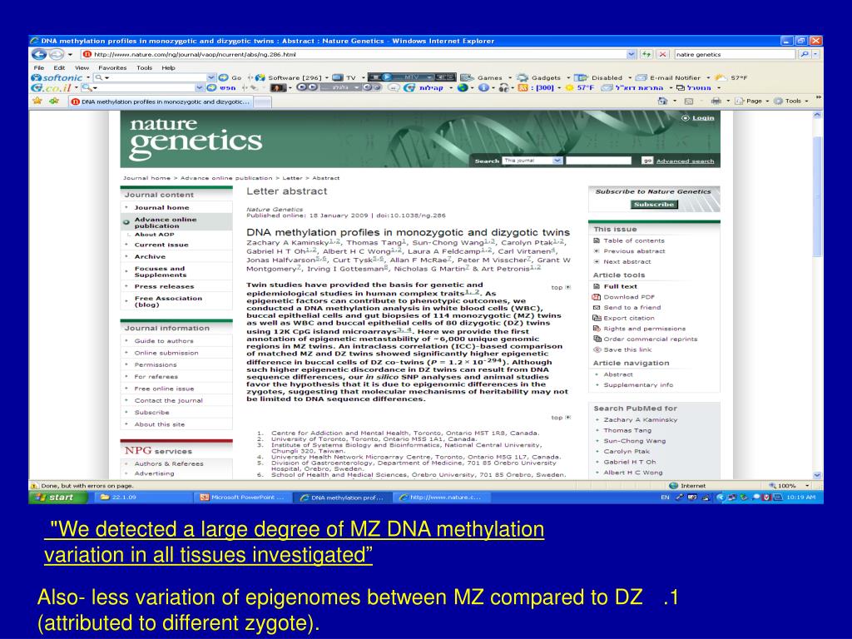This screenshot has width=852, height=639.
Task: Switch to Microsoft PowerPoint taskbar item
Action: point(242,498)
